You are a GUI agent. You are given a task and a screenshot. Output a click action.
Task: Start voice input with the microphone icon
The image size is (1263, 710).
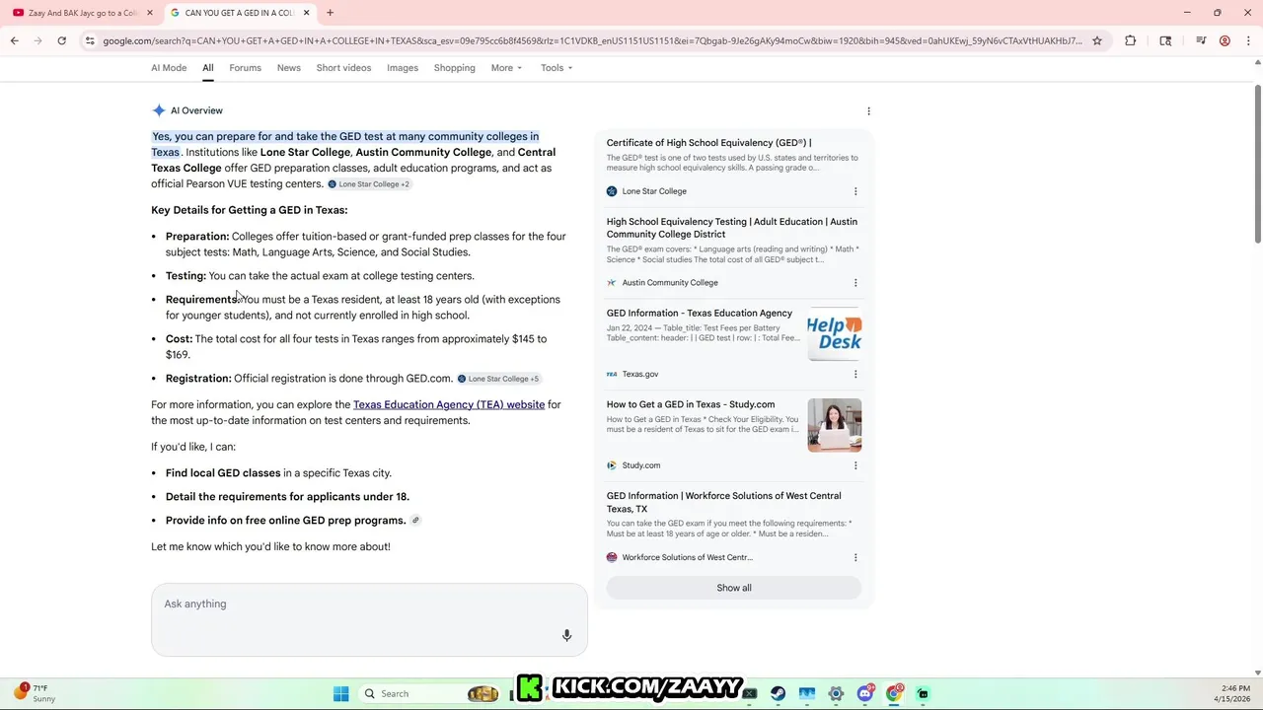pyautogui.click(x=566, y=636)
